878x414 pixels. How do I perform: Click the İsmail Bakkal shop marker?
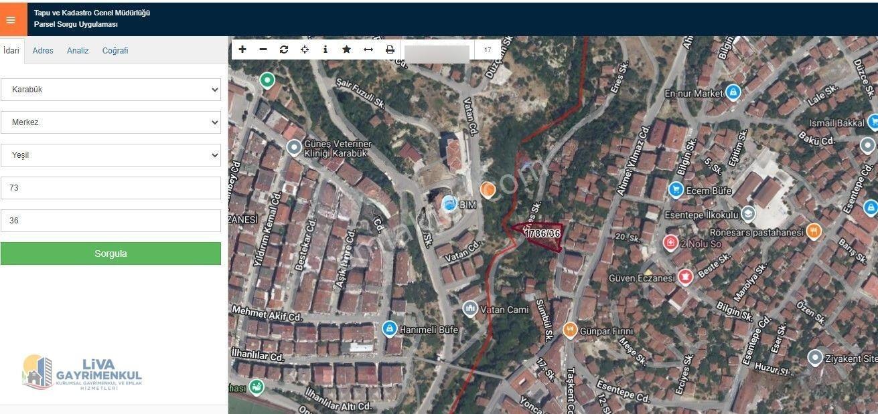(873, 122)
